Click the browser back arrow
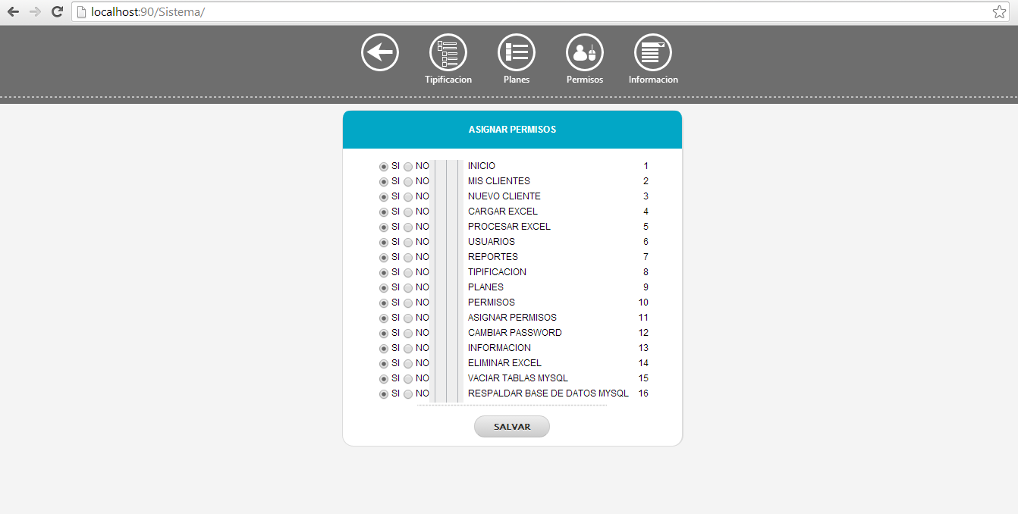Viewport: 1018px width, 514px height. point(13,12)
